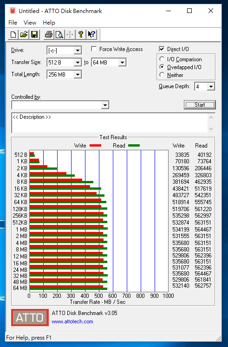Open the File menu
This screenshot has width=228, height=347.
[x=13, y=23]
